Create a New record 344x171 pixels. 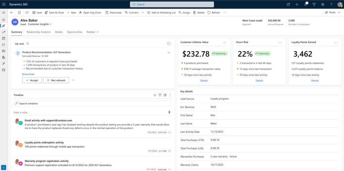71,12
